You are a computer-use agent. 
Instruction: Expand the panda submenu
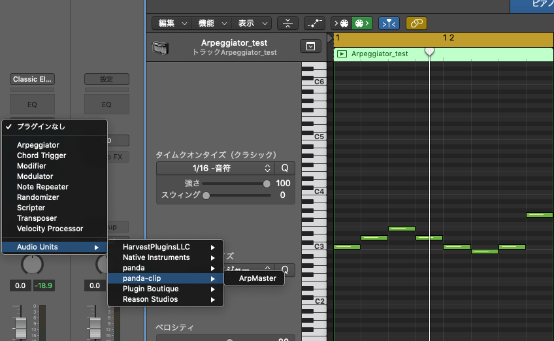[x=166, y=268]
